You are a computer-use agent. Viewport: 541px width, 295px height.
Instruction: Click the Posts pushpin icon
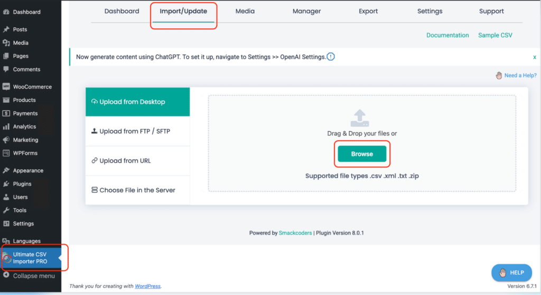6,29
